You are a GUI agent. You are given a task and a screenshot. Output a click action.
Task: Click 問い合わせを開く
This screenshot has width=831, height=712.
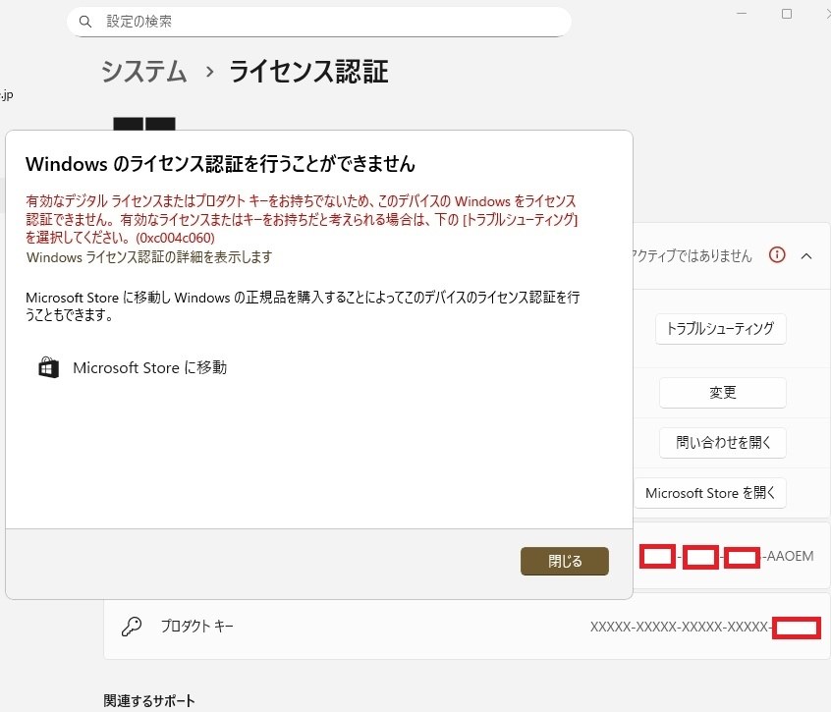click(x=722, y=443)
